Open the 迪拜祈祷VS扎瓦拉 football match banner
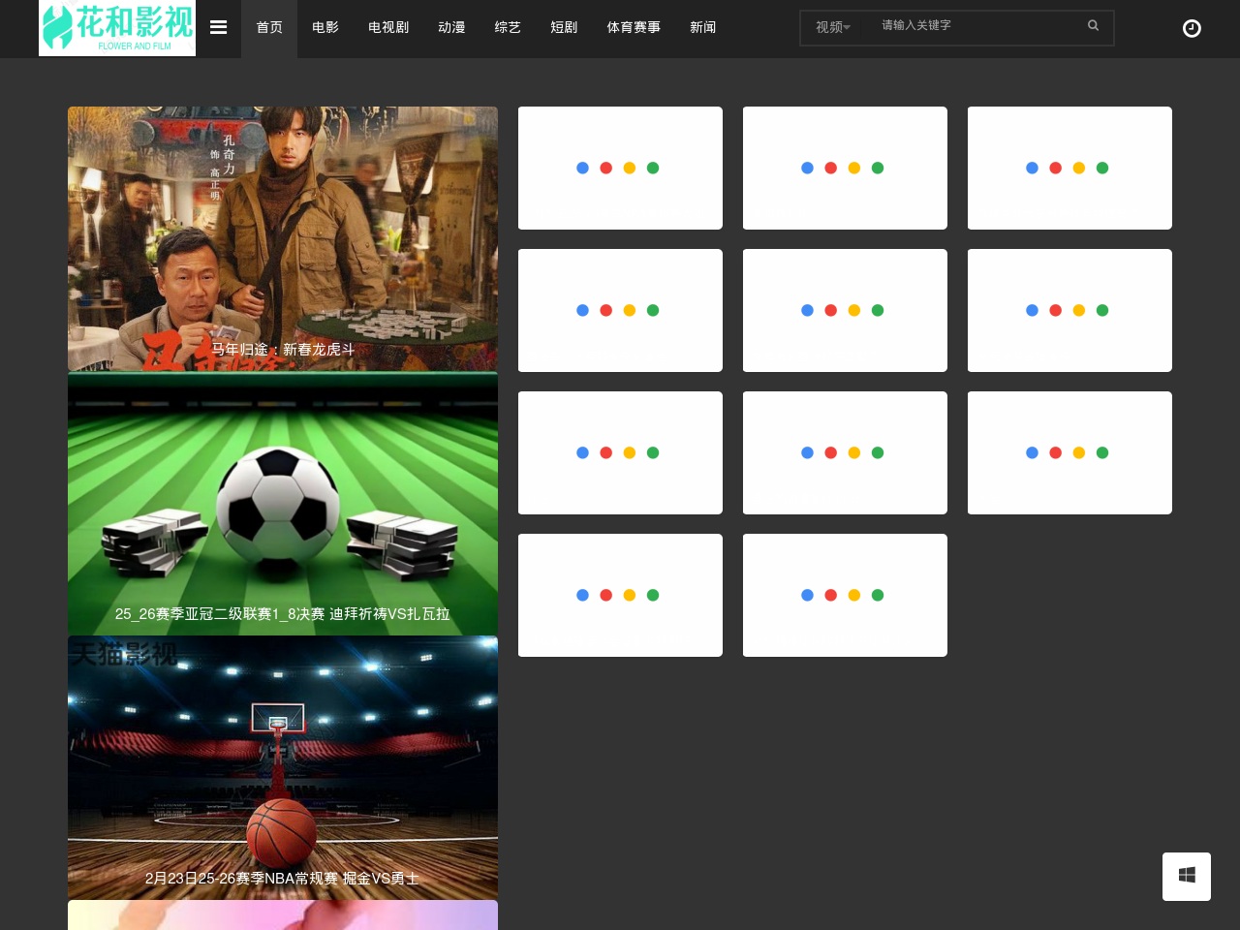This screenshot has width=1240, height=930. tap(283, 504)
